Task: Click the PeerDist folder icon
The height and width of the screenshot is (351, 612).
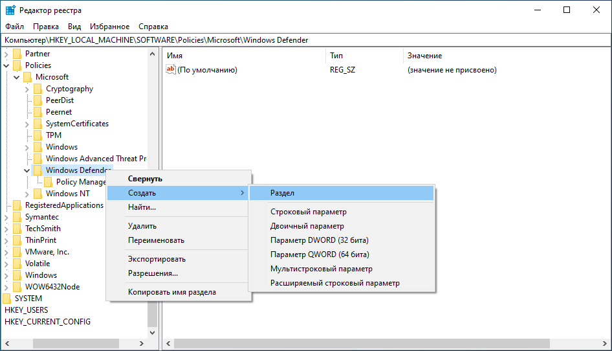Action: tap(38, 100)
